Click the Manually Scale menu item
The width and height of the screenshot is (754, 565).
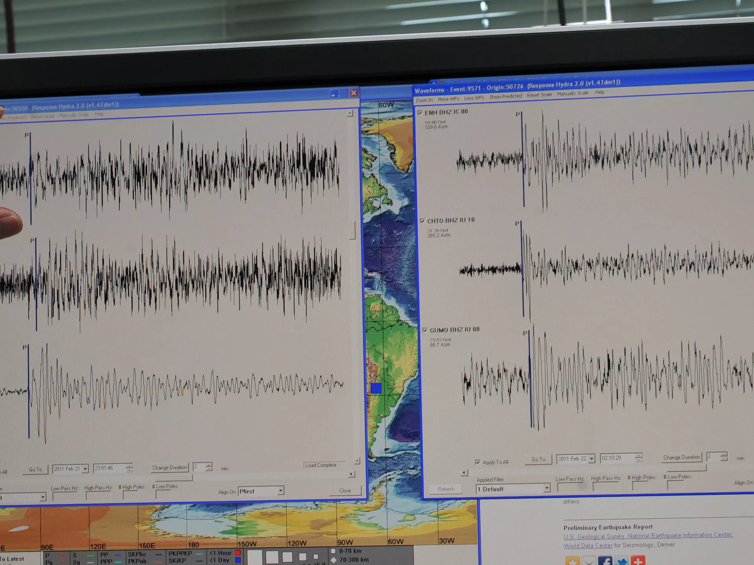[573, 93]
